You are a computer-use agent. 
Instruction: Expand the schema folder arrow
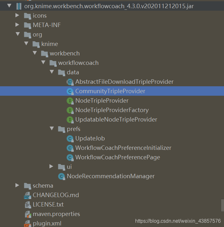17,185
